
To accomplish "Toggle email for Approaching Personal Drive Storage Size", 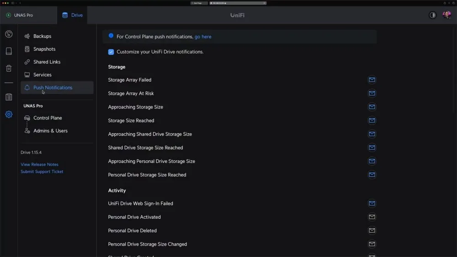I will pyautogui.click(x=372, y=161).
